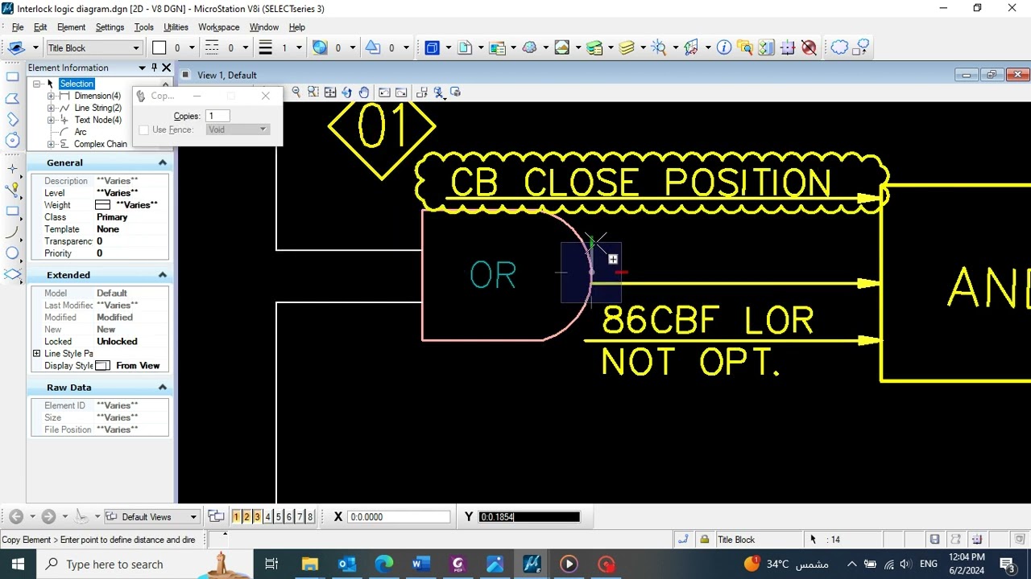This screenshot has width=1031, height=579.
Task: Collapse the Selection tree node
Action: click(37, 84)
